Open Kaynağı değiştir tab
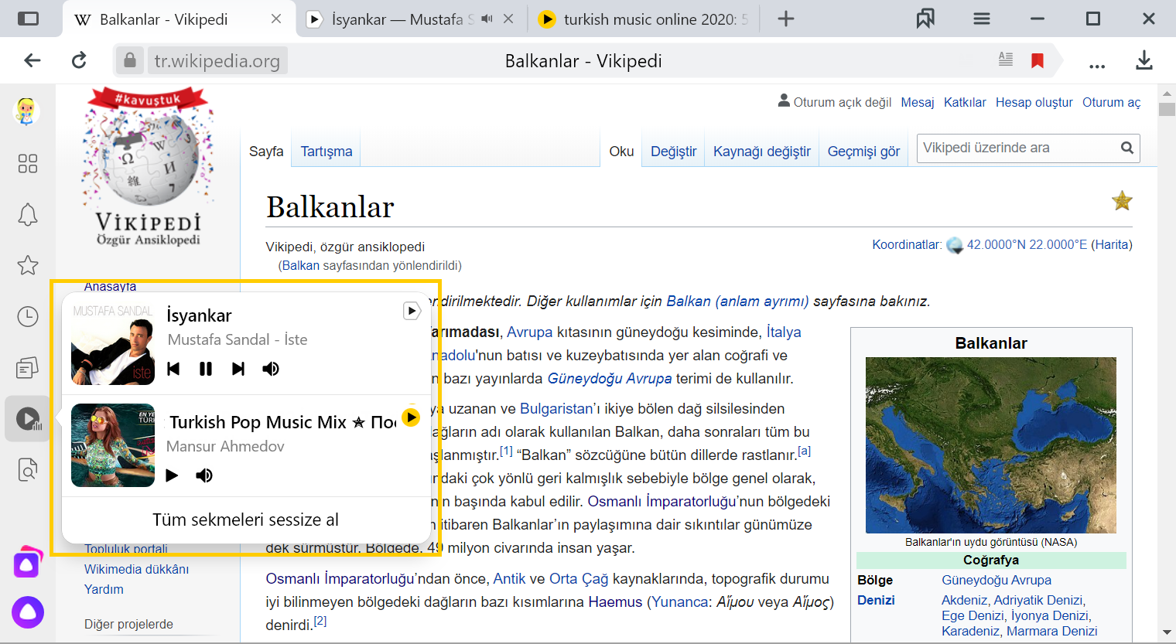The height and width of the screenshot is (644, 1176). pyautogui.click(x=762, y=152)
